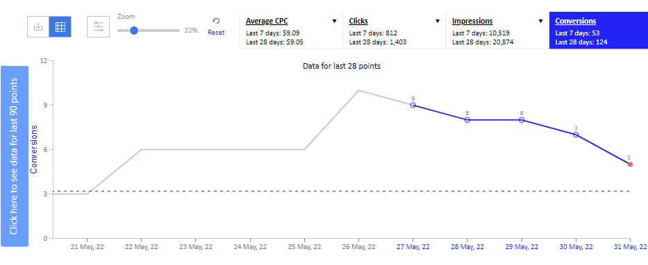Click the 30 May data point circle
Viewport: 648px width, 265px height.
tap(576, 135)
